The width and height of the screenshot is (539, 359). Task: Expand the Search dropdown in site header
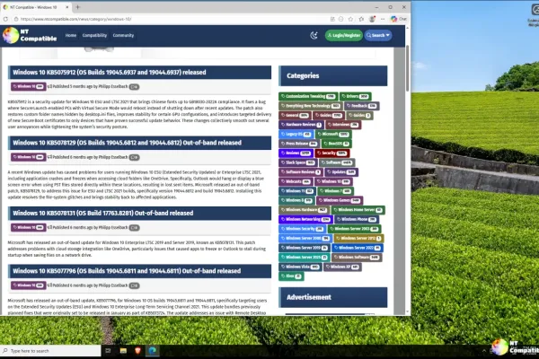(x=378, y=35)
